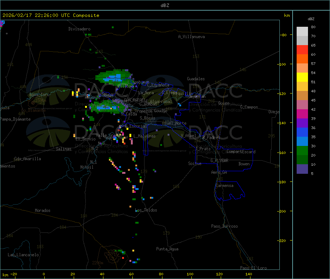Click the Agua_Toro map label

click(x=39, y=95)
